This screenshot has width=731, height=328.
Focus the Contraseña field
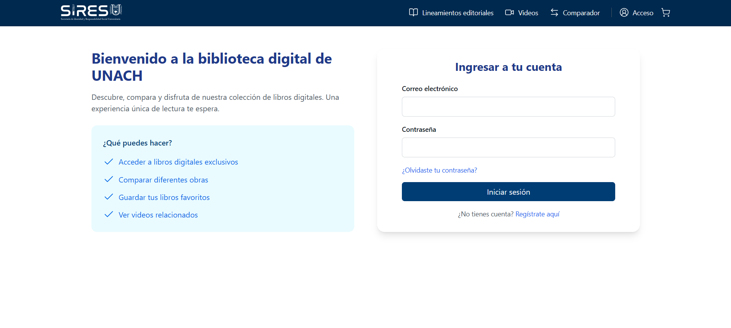click(x=508, y=147)
